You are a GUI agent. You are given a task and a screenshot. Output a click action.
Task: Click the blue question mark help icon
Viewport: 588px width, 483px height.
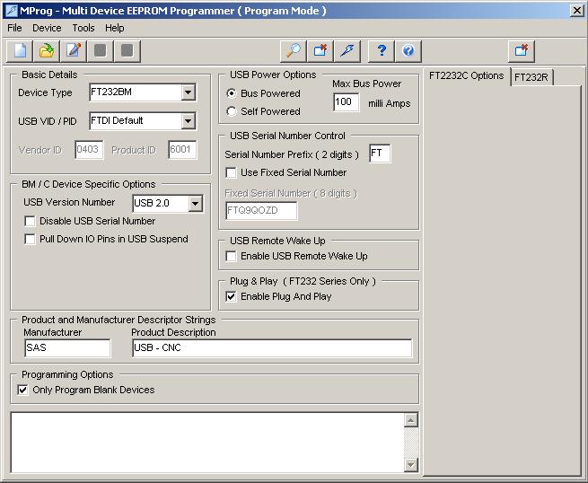coord(382,50)
